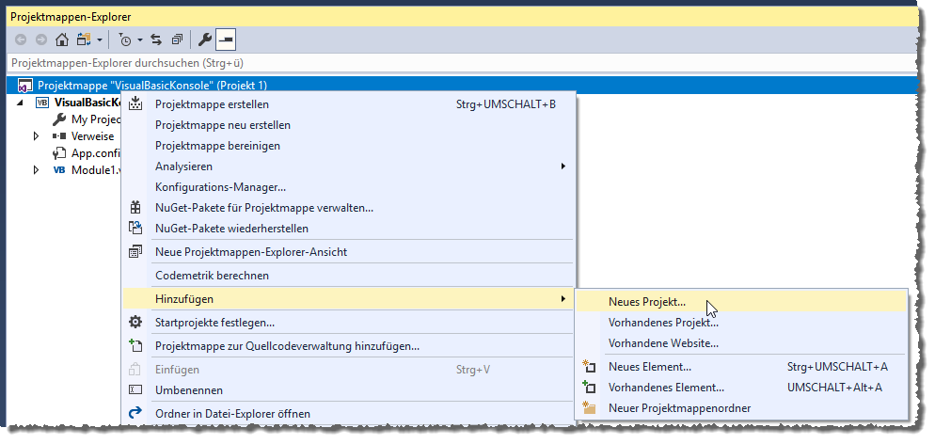Select Vorhandenes Projekt... in the submenu
Viewport: 935px width, 444px height.
pyautogui.click(x=741, y=323)
